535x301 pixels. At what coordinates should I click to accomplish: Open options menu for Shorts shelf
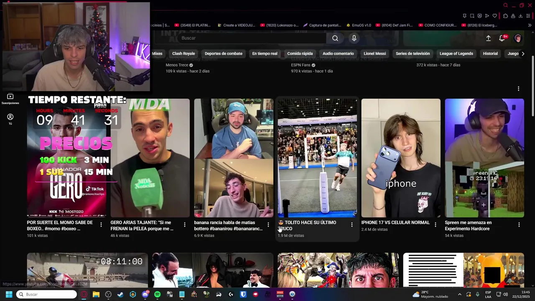click(x=518, y=89)
